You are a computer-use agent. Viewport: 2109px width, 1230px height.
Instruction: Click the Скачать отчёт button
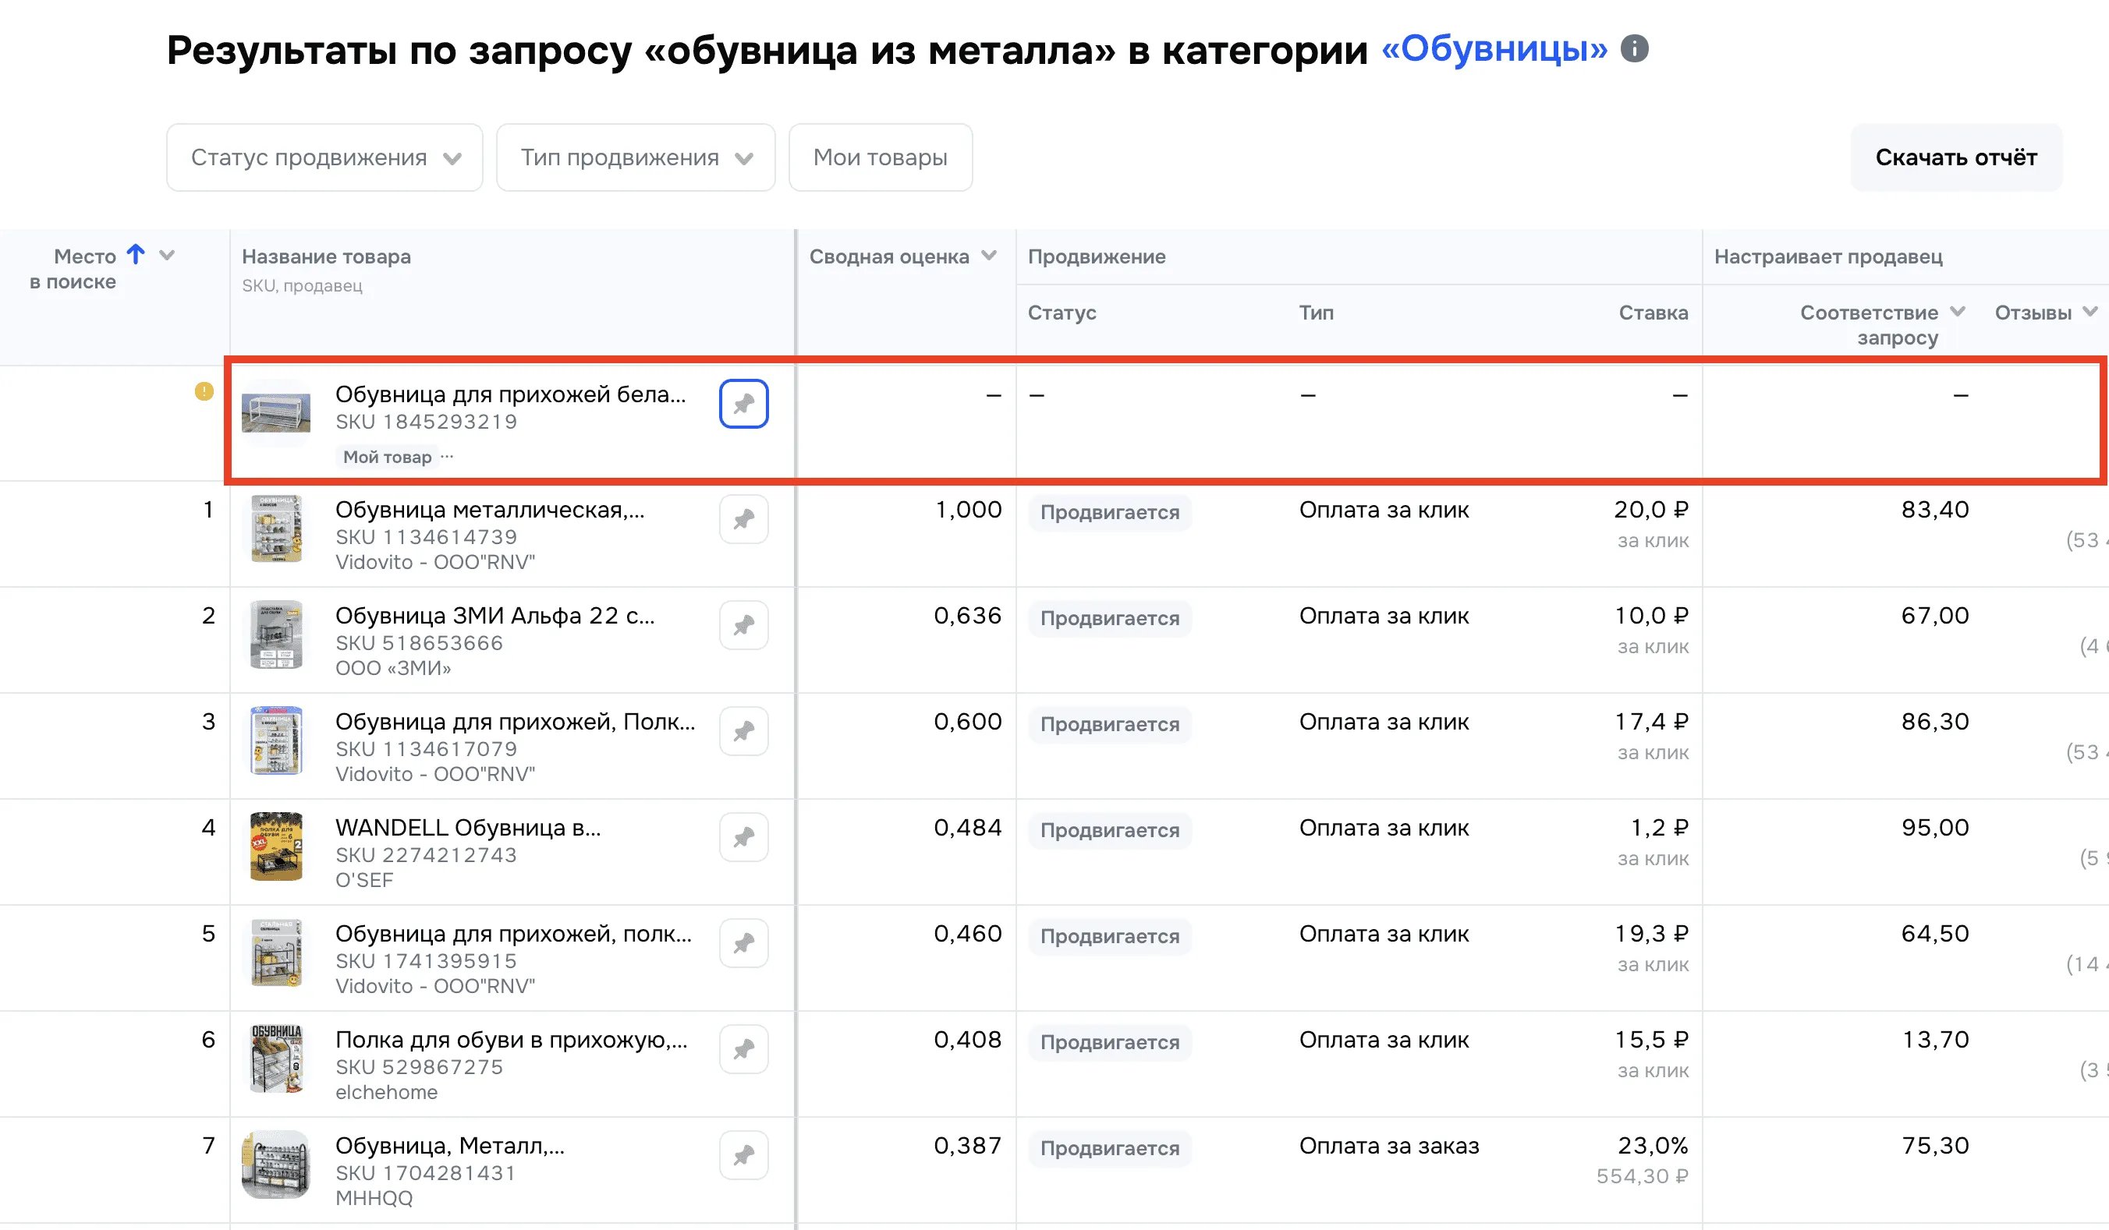click(x=1955, y=157)
